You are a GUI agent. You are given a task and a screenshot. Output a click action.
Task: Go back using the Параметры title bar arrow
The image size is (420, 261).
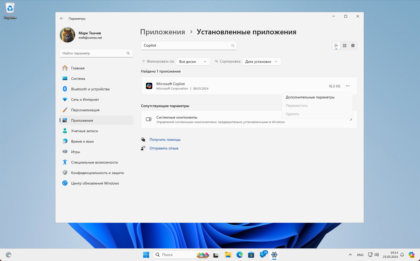click(62, 18)
